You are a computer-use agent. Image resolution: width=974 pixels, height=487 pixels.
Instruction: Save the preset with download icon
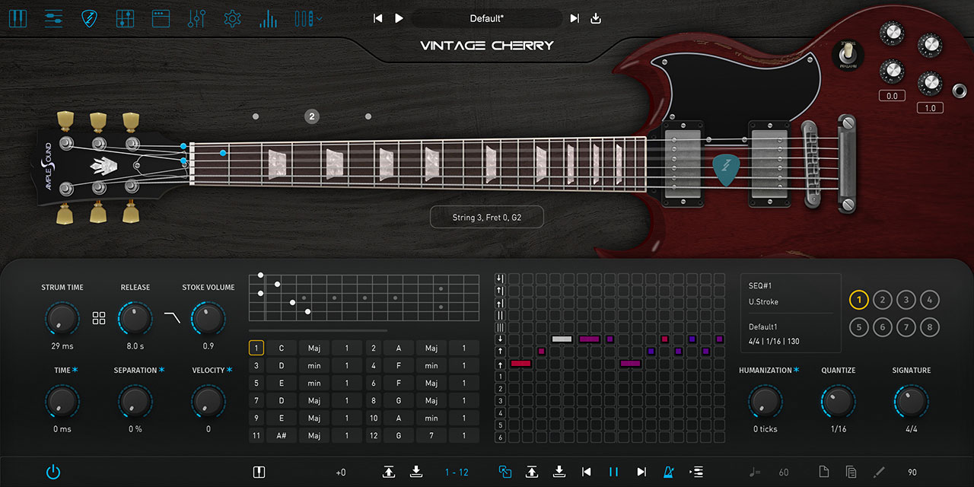(596, 18)
